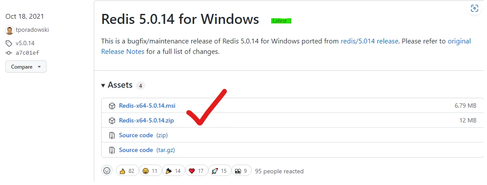
Task: Click the package icon next to Redis-x64-5.0.14.msi
Action: coord(112,106)
